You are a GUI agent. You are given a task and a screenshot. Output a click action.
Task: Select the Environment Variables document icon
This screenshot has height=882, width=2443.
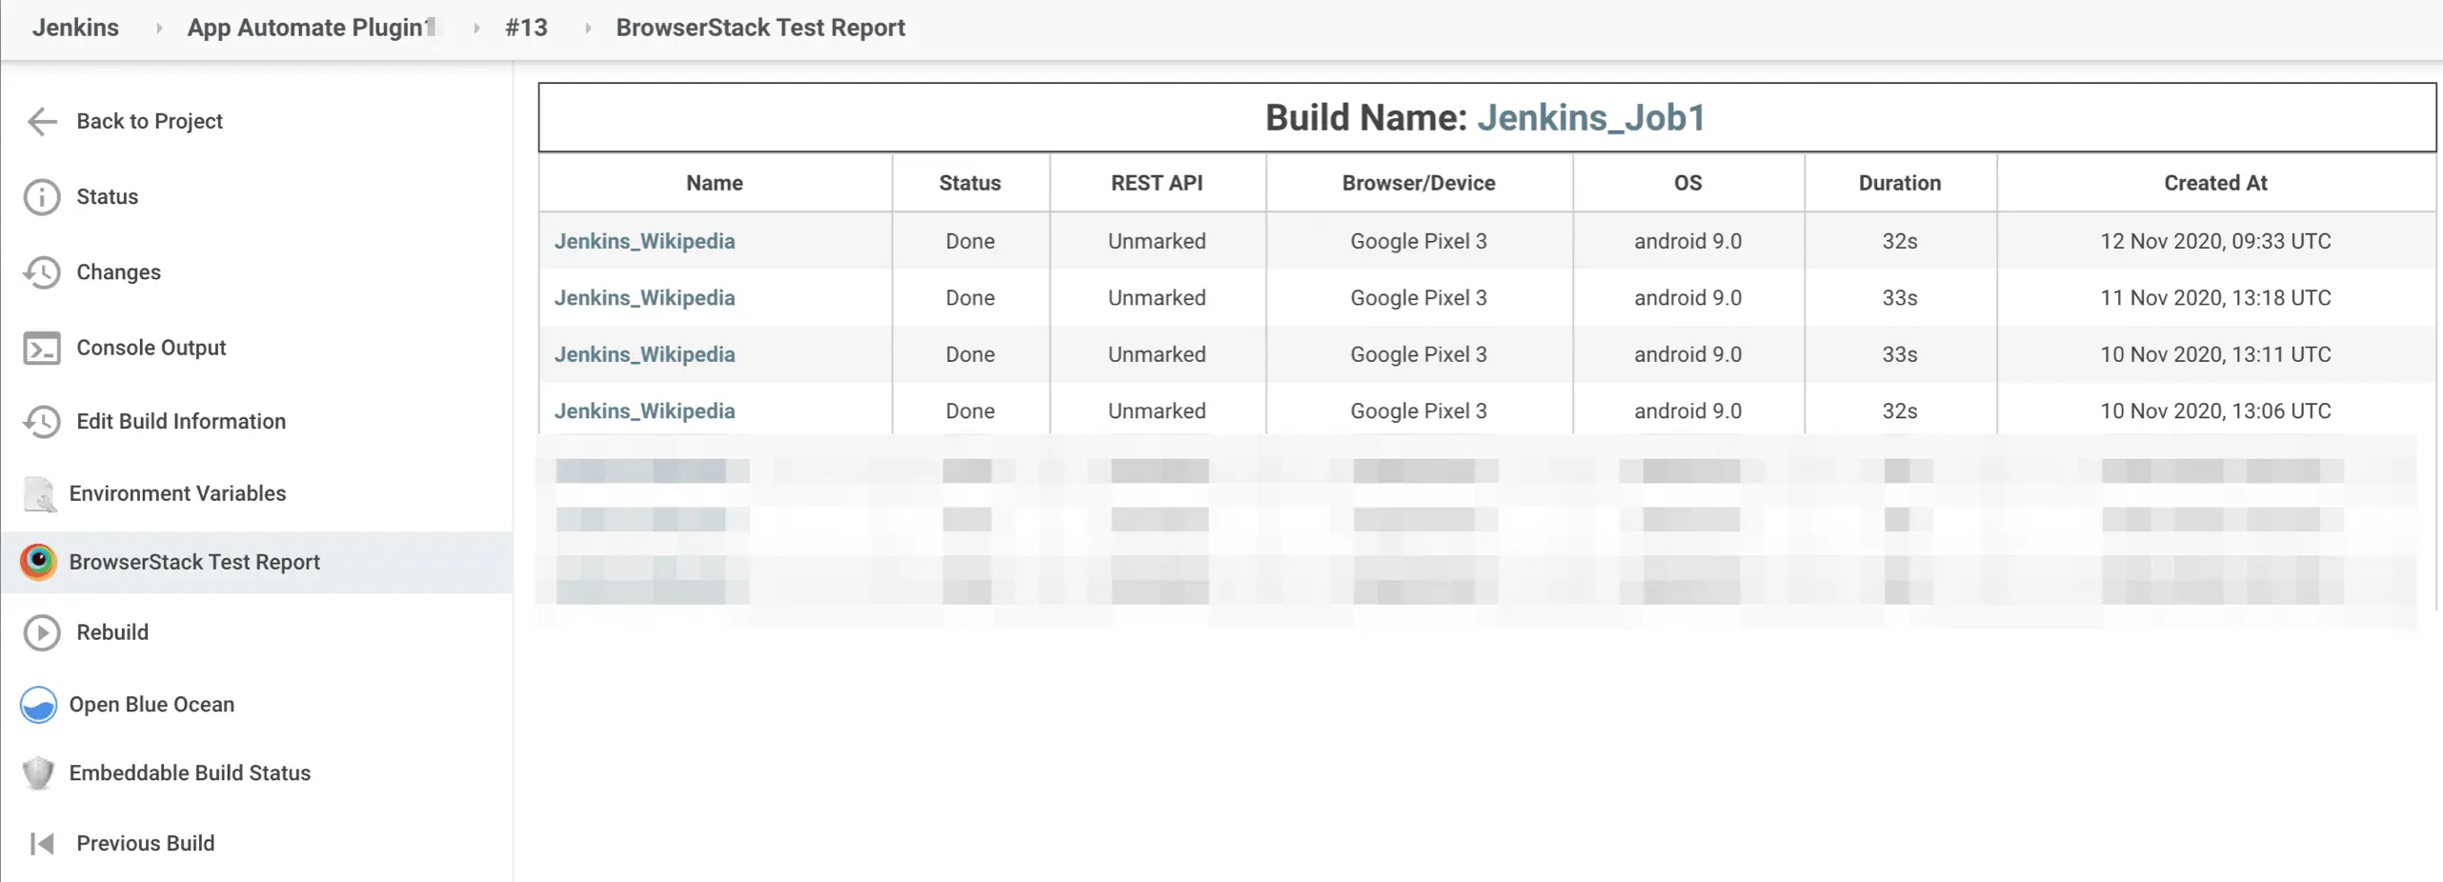[x=38, y=493]
